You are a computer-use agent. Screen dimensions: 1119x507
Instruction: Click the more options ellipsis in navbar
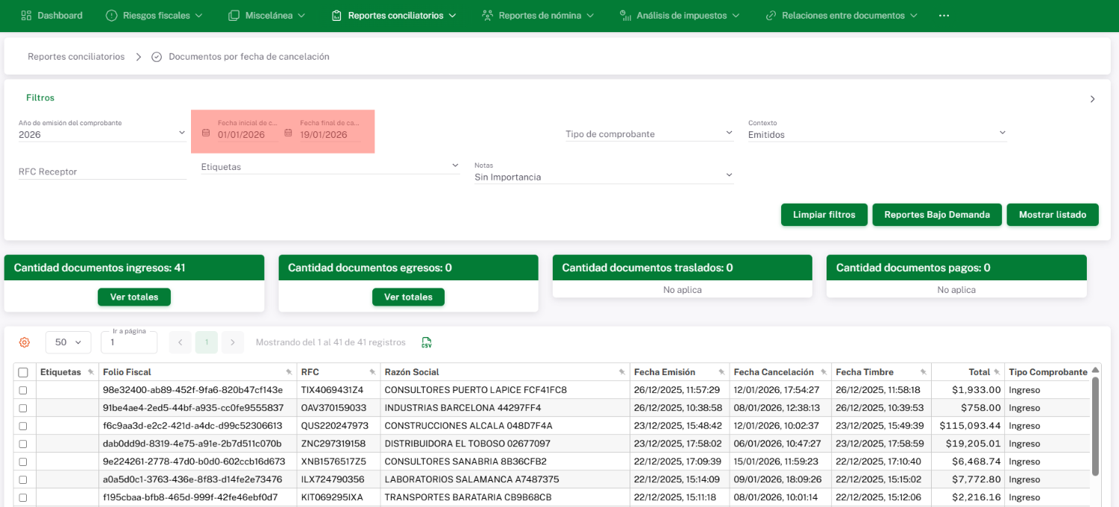click(944, 15)
